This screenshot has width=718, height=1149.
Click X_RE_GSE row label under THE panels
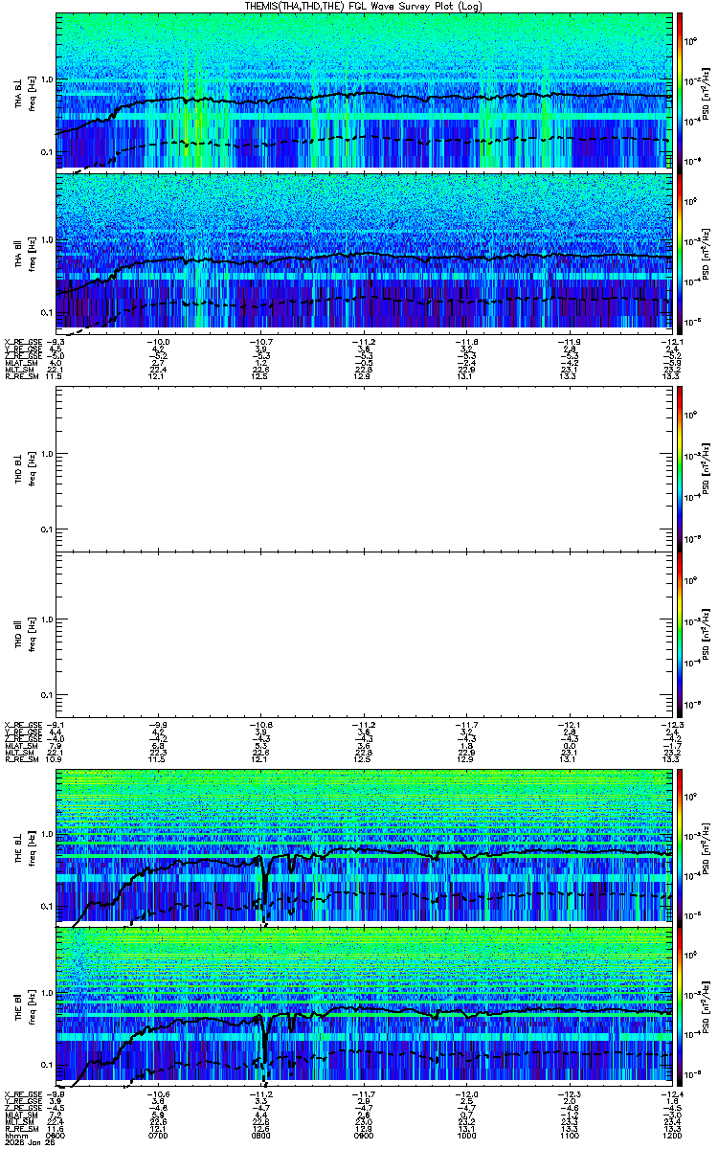click(x=21, y=1094)
